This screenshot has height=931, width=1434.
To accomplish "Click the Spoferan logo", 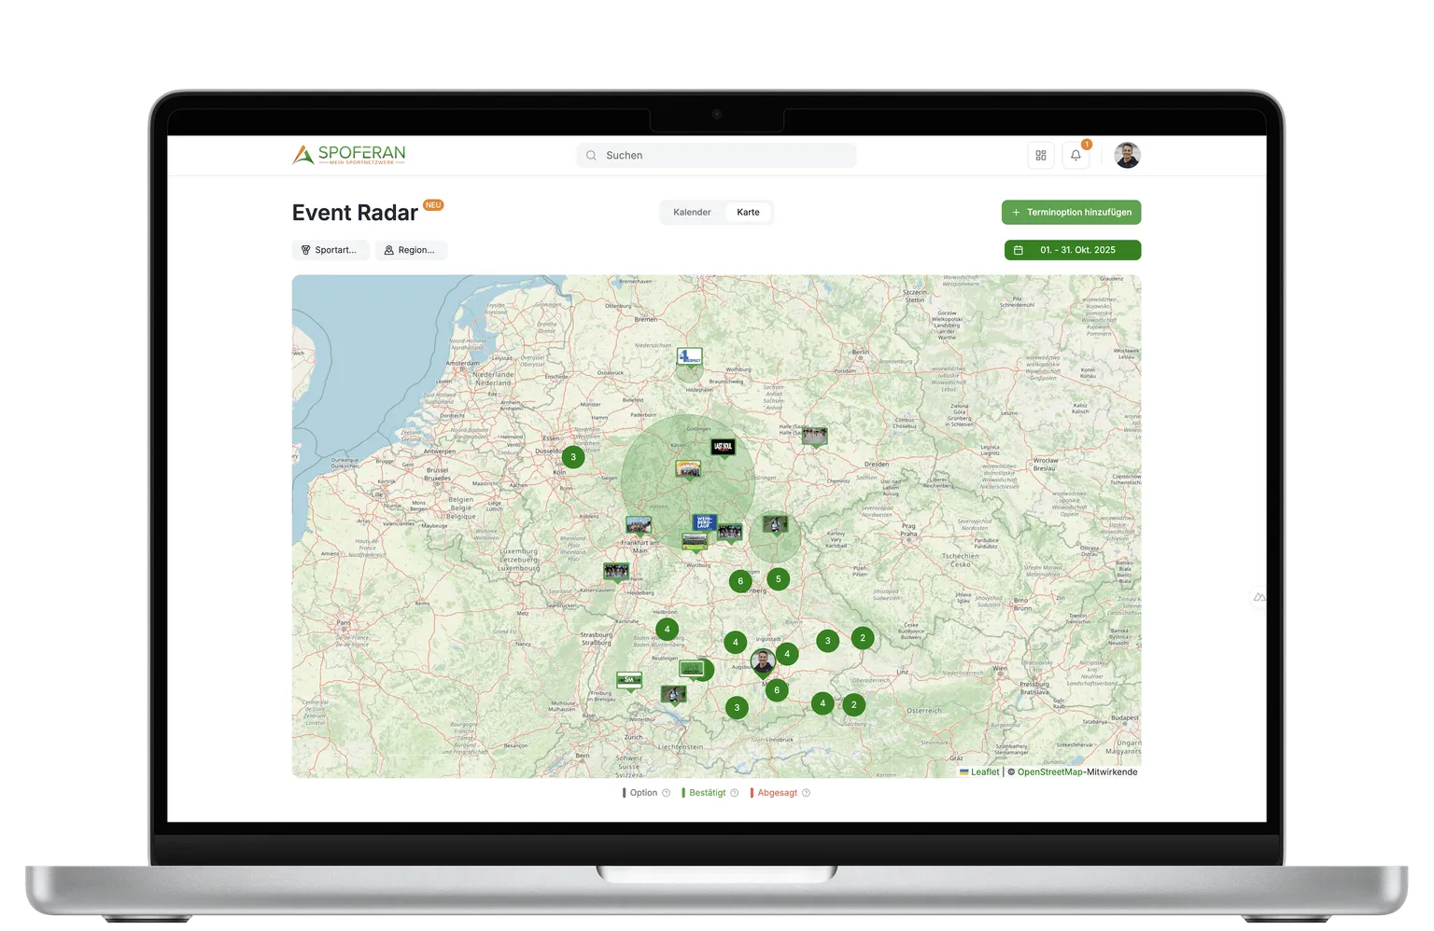I will [x=348, y=155].
